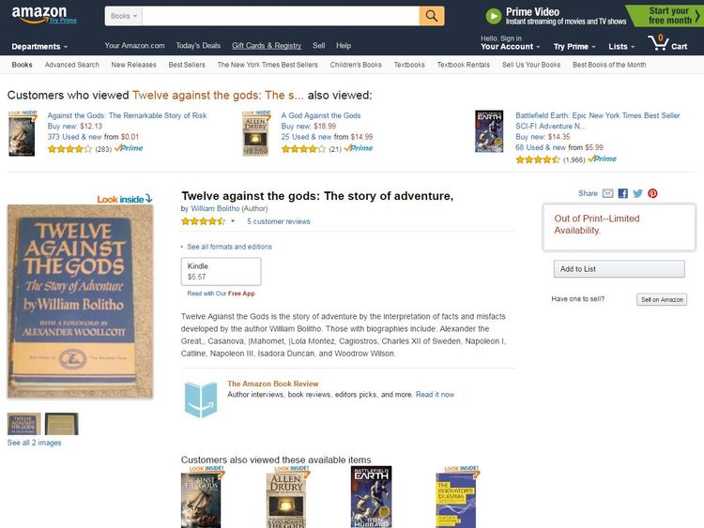The width and height of the screenshot is (704, 528).
Task: Pin this book on Pinterest
Action: 652,193
